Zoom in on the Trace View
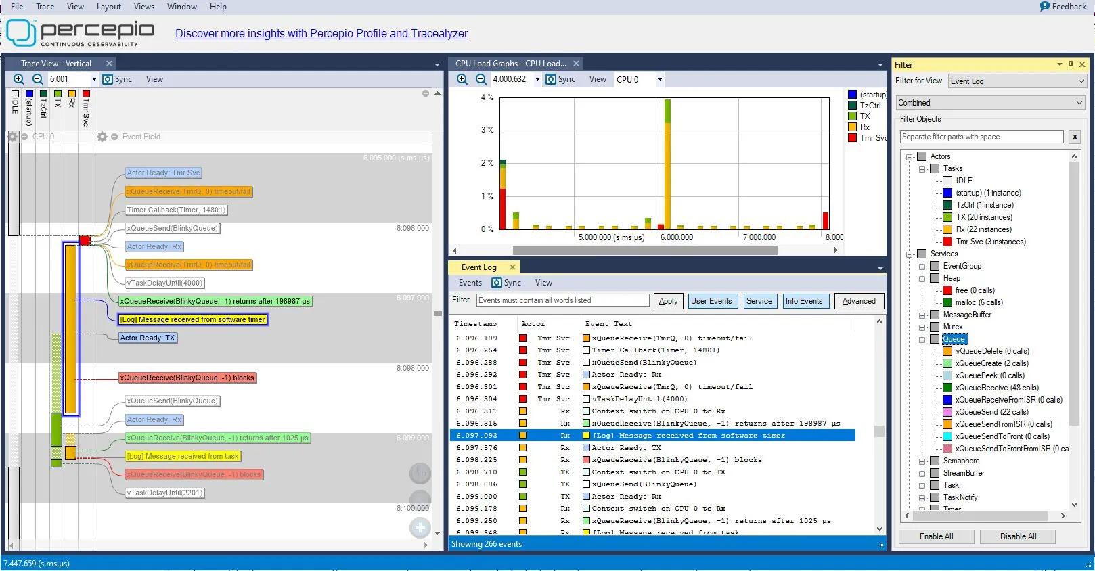1095x571 pixels. [x=19, y=79]
